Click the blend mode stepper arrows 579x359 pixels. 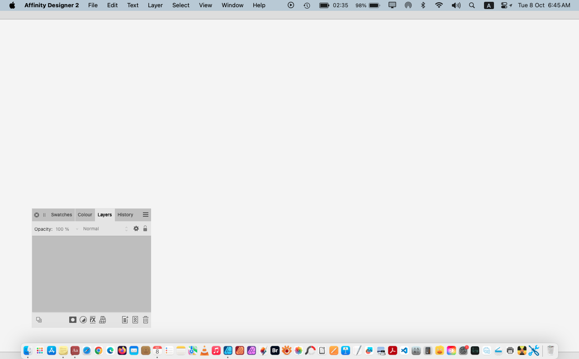click(126, 228)
